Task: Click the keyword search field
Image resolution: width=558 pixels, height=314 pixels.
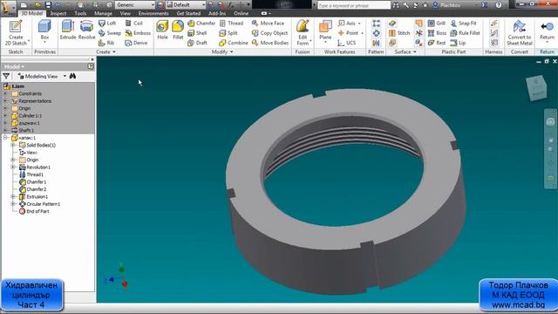Action: 354,5
